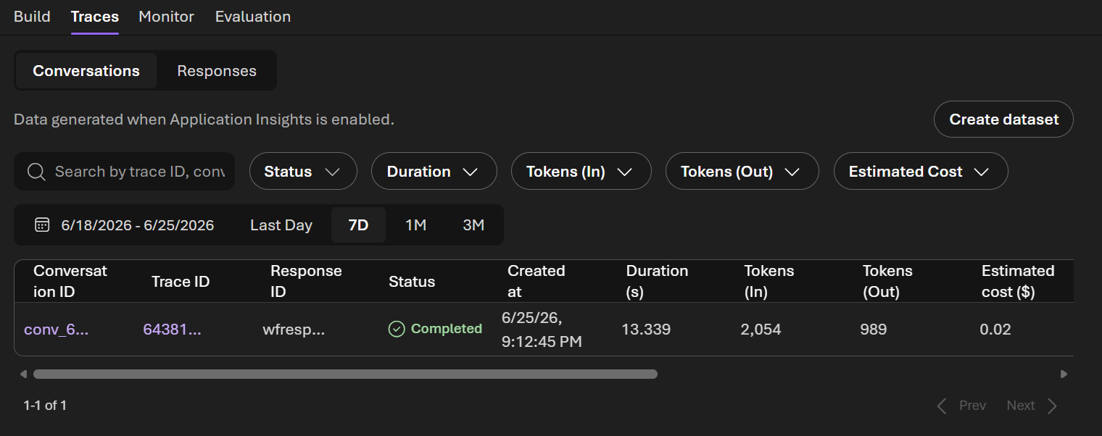
Task: Focus the trace ID search field
Action: (x=124, y=172)
